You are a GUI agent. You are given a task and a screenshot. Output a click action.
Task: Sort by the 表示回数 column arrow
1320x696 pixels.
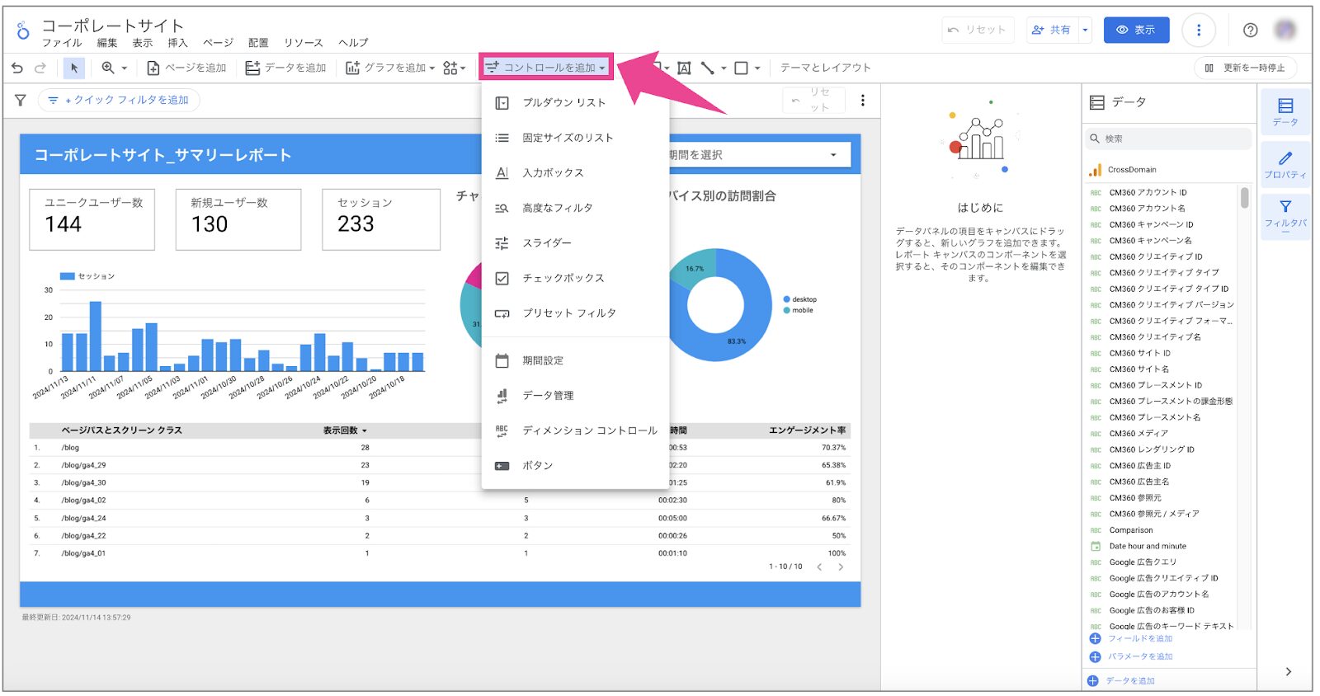pyautogui.click(x=365, y=430)
